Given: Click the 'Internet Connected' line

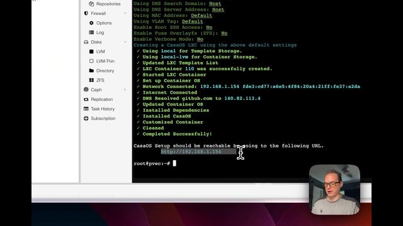Looking at the screenshot, I should tap(170, 92).
